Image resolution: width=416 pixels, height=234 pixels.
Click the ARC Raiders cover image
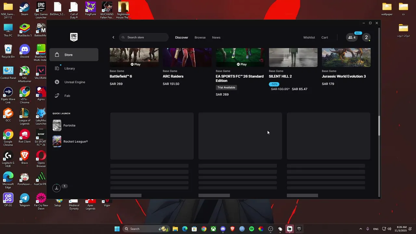187,58
